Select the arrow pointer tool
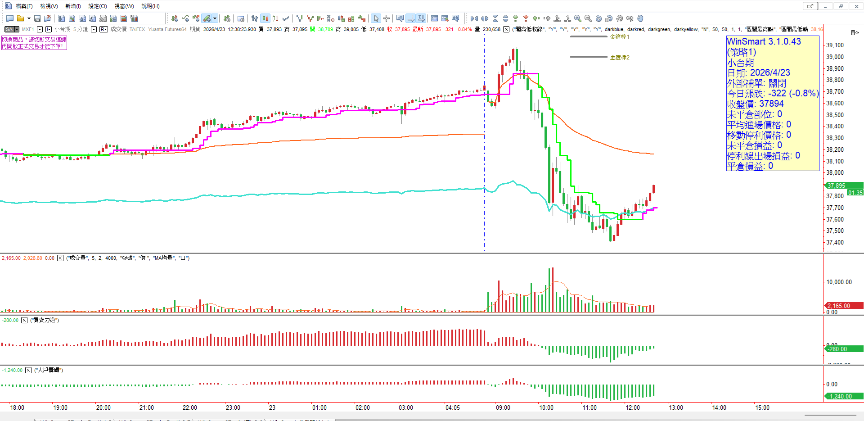Screen dimensions: 864x421 (376, 18)
